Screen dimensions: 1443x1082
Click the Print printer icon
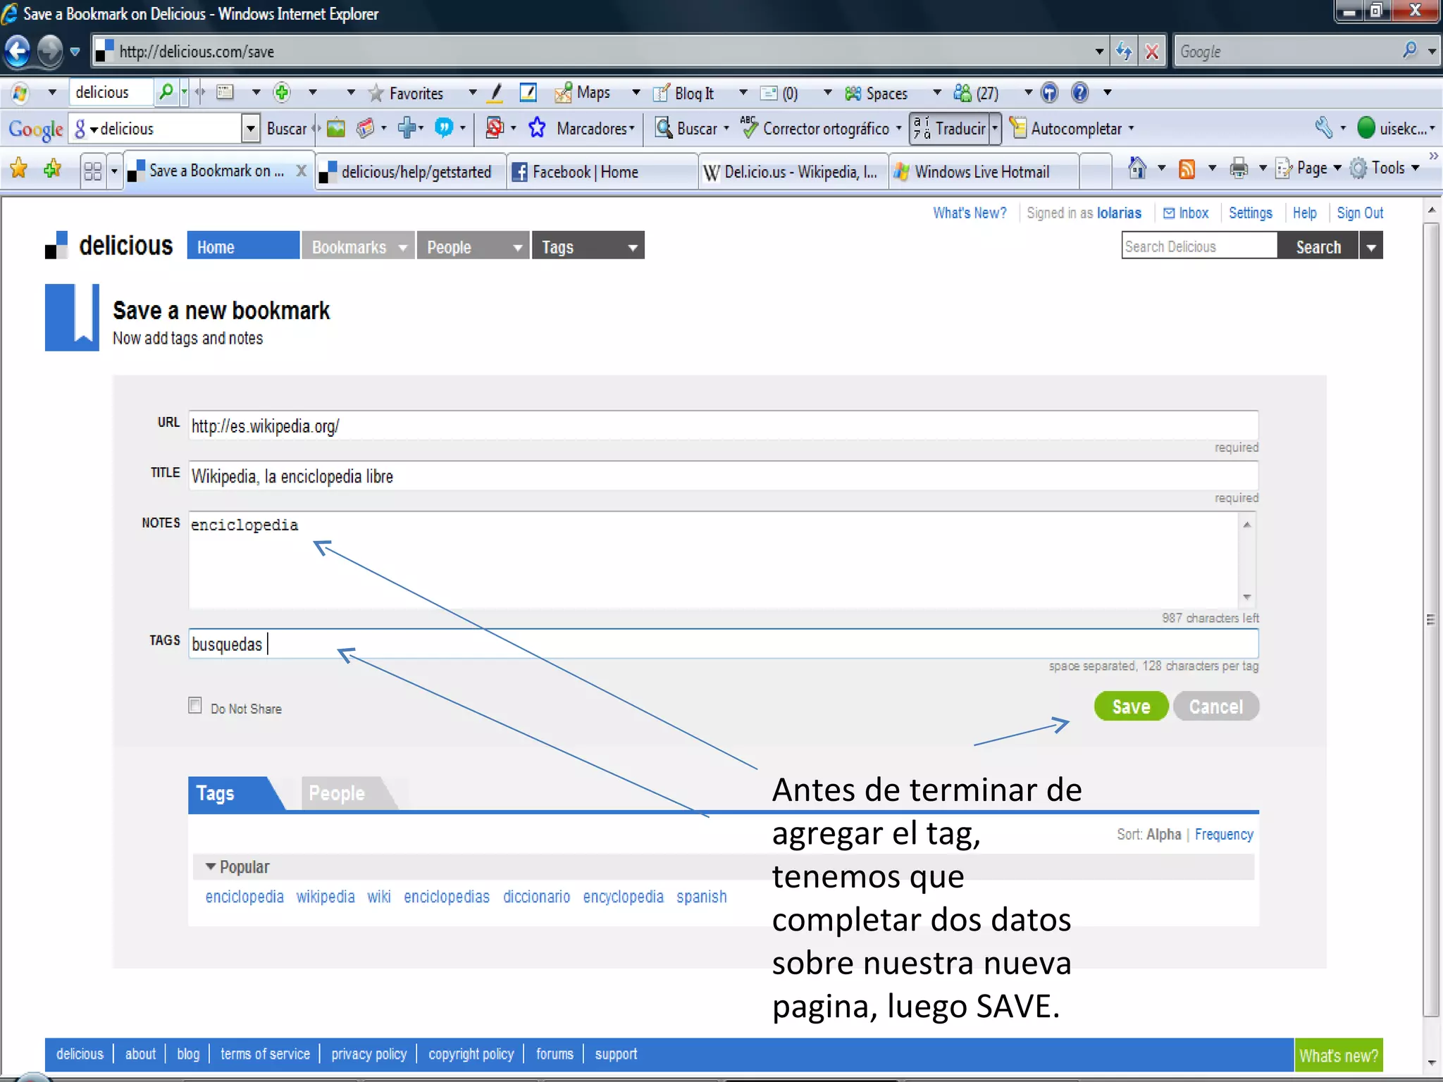[x=1238, y=169]
